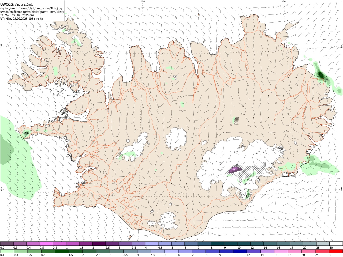Click the 'slydda/snjókoma' legend description line
The height and width of the screenshot is (257, 343).
pyautogui.click(x=32, y=12)
